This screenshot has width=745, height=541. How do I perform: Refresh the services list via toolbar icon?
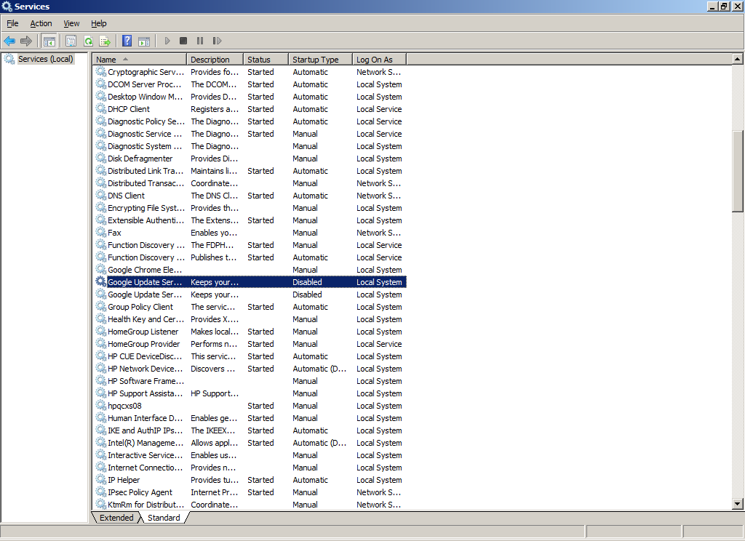click(x=88, y=41)
